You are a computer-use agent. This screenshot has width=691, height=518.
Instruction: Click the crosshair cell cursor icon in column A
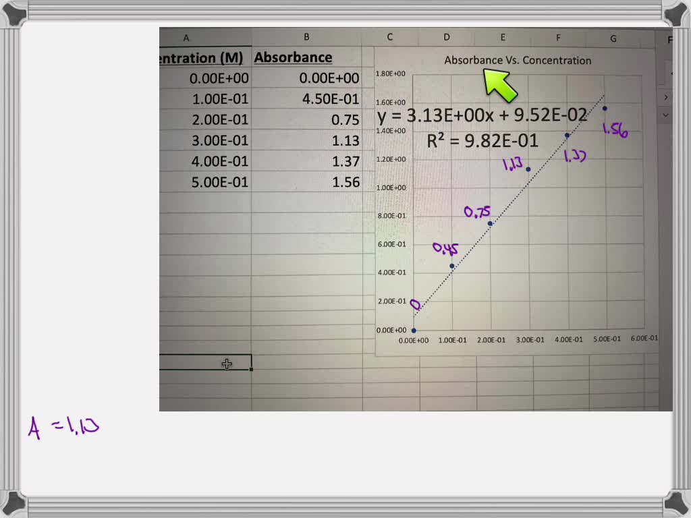[227, 364]
